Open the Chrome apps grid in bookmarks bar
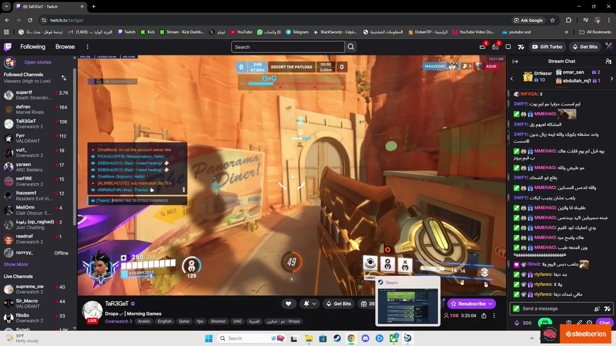The image size is (616, 346). click(x=6, y=32)
